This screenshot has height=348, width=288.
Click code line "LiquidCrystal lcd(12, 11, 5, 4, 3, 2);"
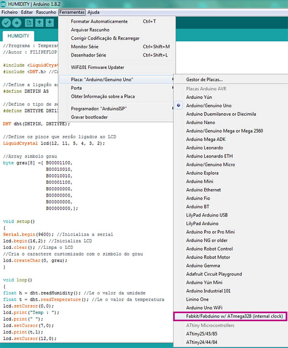(54, 144)
